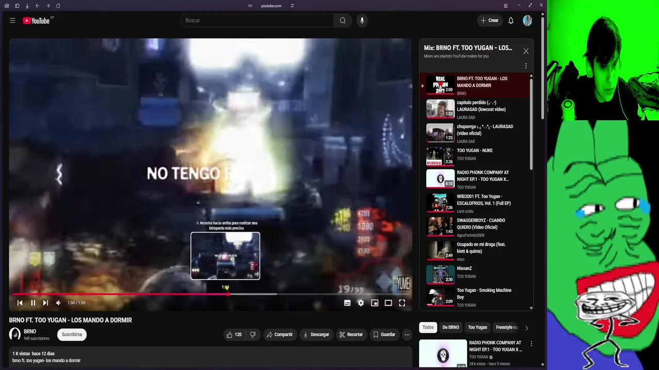Open the BRNO channel avatar
Viewport: 659px width, 370px height.
pyautogui.click(x=15, y=334)
